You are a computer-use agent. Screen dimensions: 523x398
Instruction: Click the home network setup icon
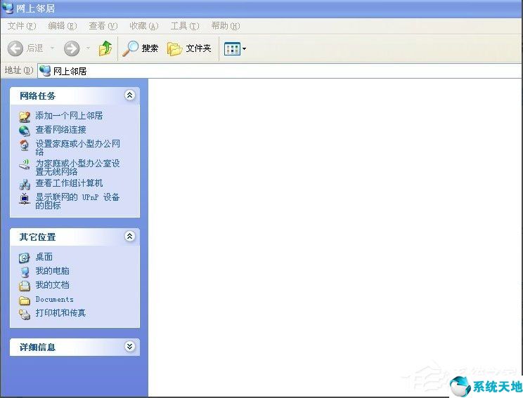point(25,145)
